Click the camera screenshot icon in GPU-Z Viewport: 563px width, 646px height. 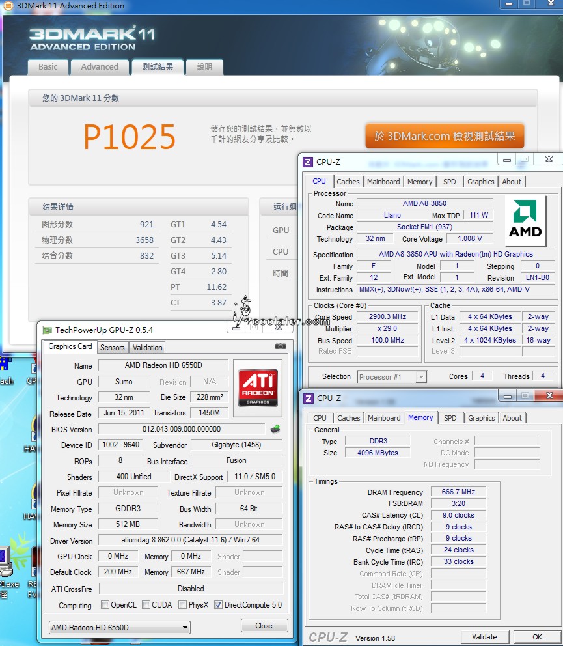click(x=280, y=346)
